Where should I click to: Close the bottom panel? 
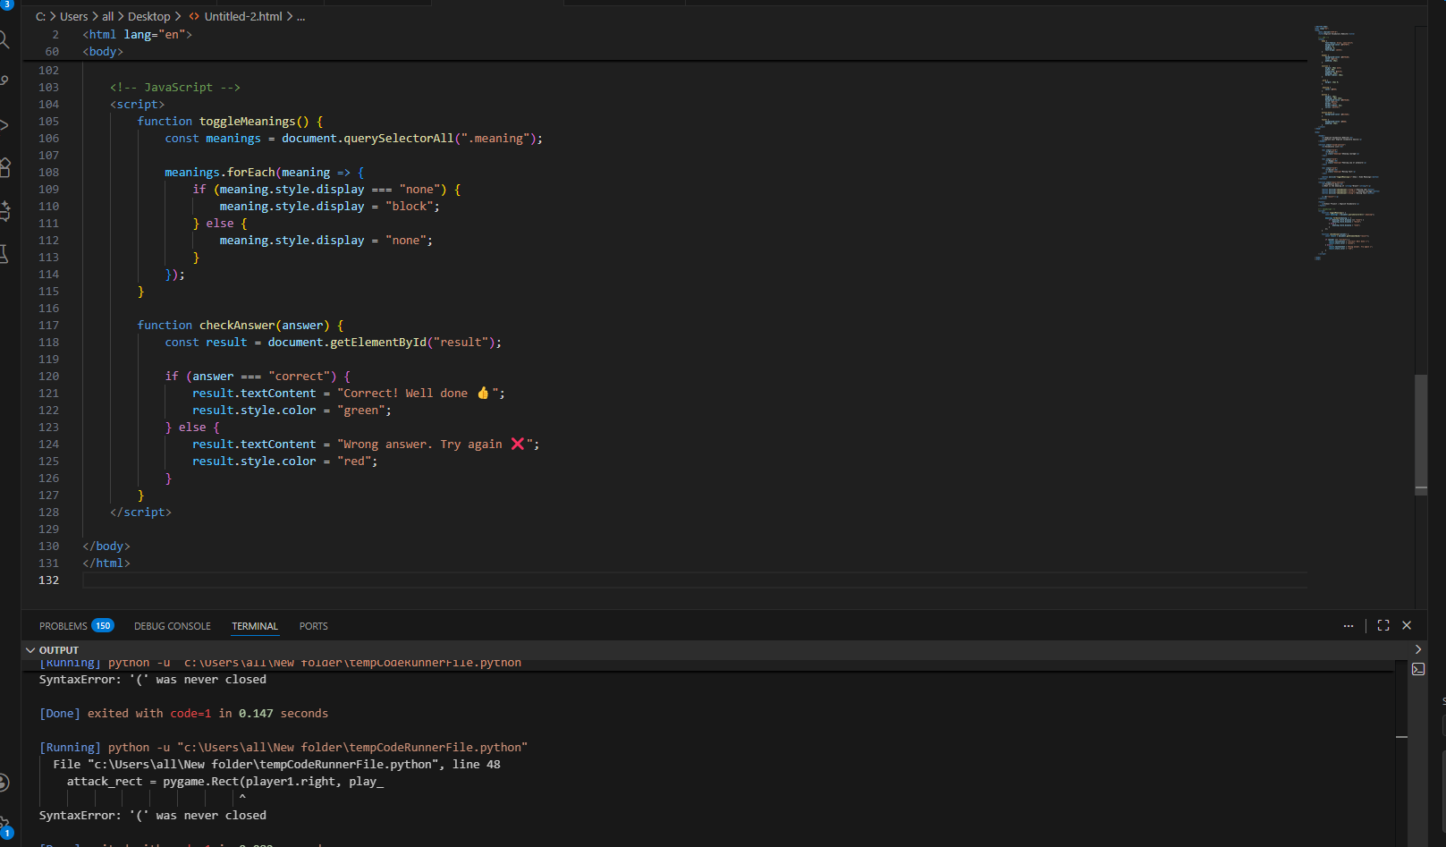(x=1407, y=626)
